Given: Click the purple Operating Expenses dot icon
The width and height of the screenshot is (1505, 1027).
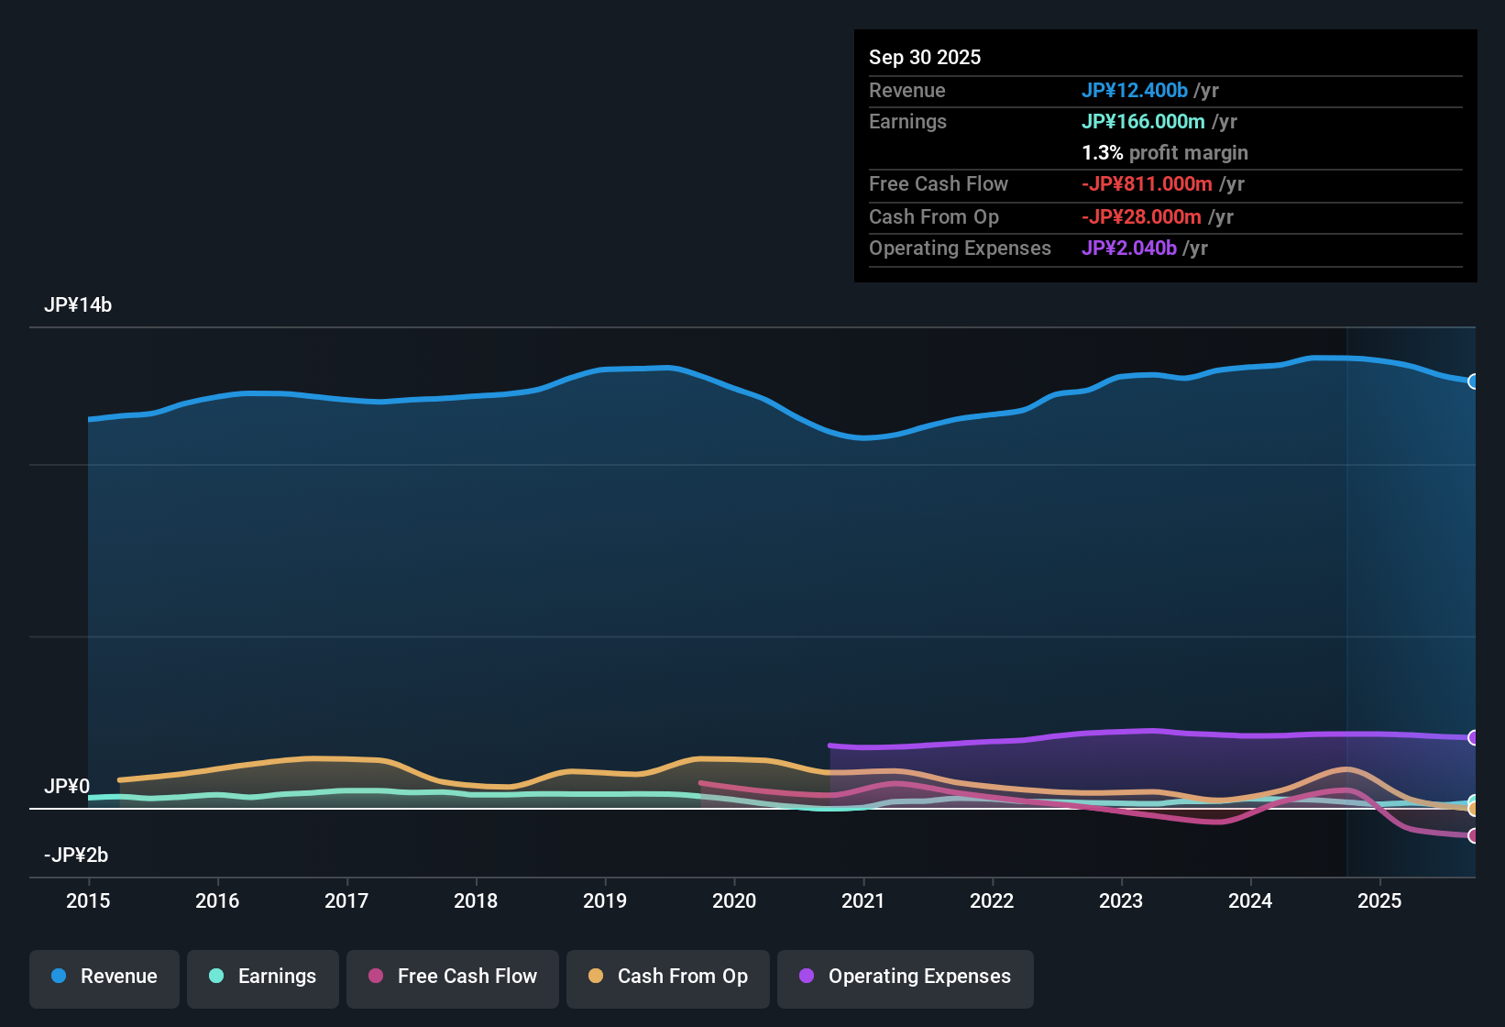Looking at the screenshot, I should pyautogui.click(x=806, y=977).
